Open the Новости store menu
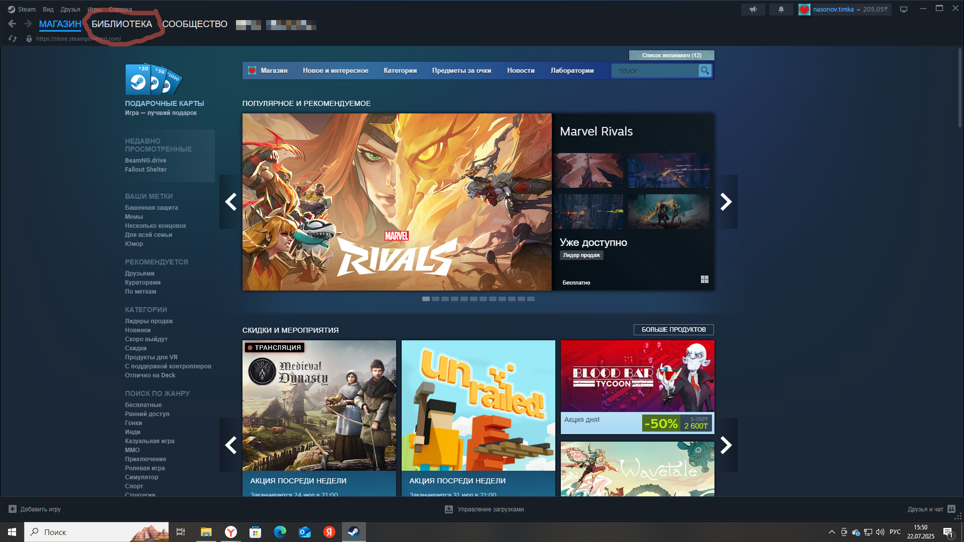 (521, 71)
